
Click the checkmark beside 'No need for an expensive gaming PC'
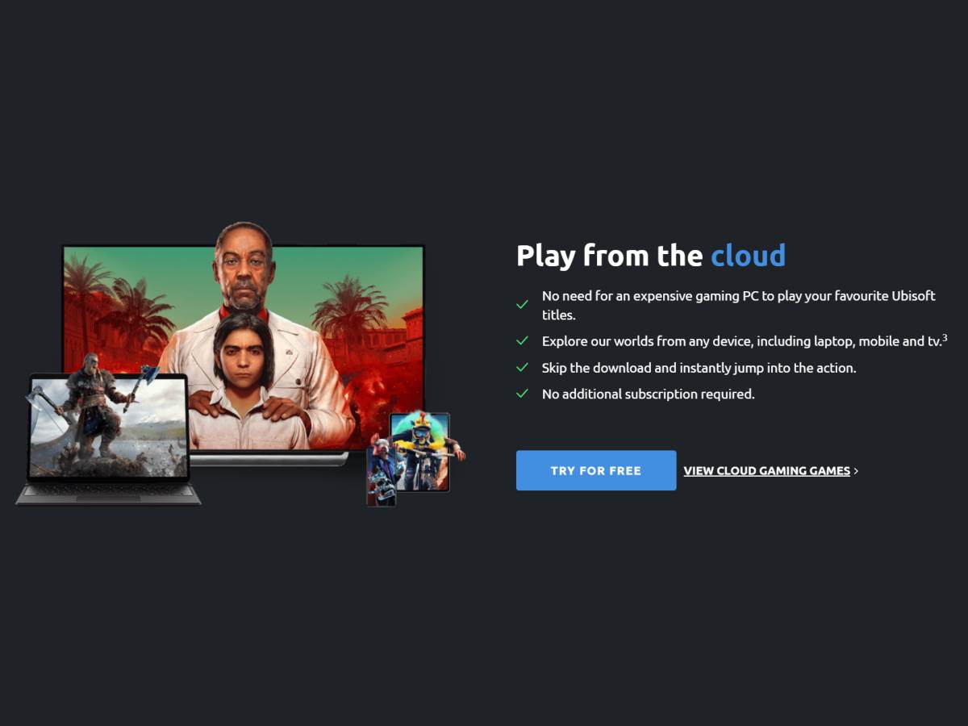pos(523,305)
